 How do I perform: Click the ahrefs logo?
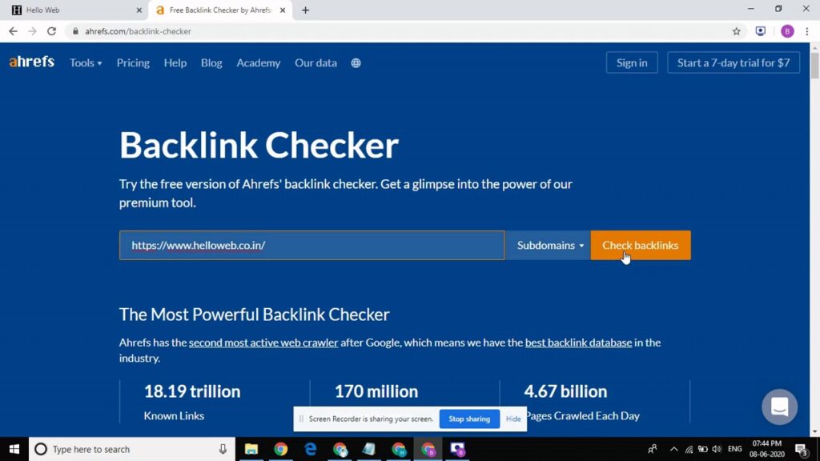pos(31,62)
